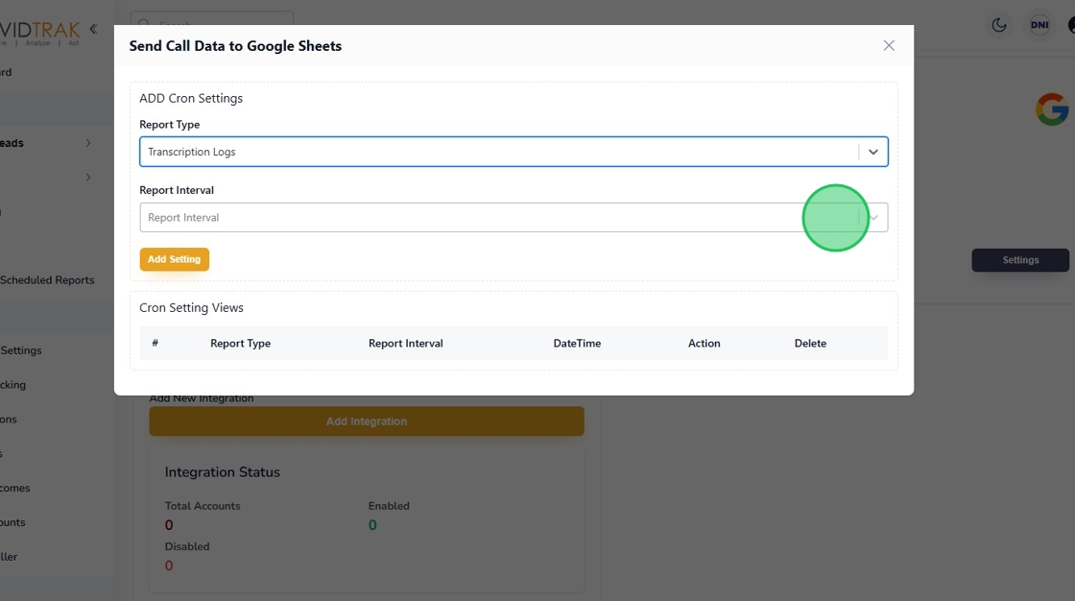Click the DateTime column header

pyautogui.click(x=577, y=344)
